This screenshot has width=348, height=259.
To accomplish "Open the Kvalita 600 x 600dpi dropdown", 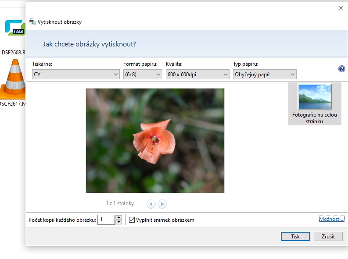I will (x=197, y=75).
